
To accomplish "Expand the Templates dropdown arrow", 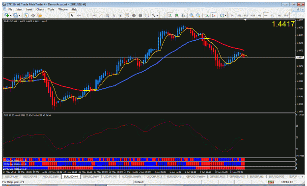I will pyautogui.click(x=225, y=15).
